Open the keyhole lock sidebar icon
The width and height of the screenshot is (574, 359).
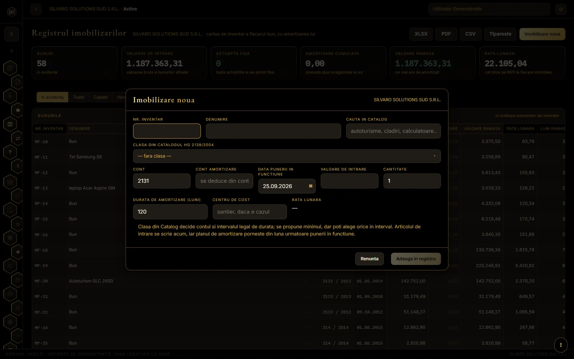10,124
